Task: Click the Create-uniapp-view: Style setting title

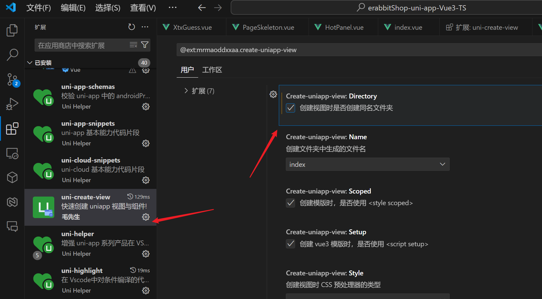Action: pyautogui.click(x=325, y=273)
